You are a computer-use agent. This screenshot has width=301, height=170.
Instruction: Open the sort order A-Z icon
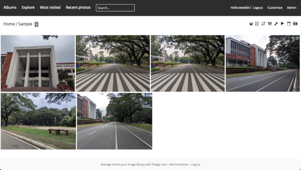(x=257, y=24)
